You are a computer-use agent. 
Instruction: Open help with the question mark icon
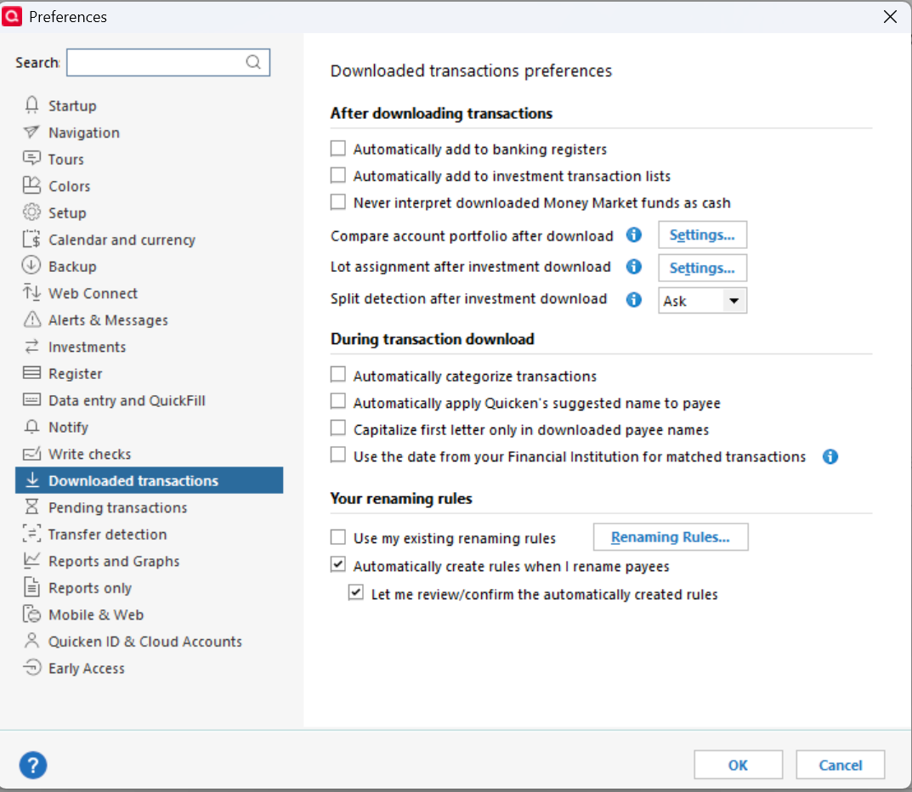33,766
